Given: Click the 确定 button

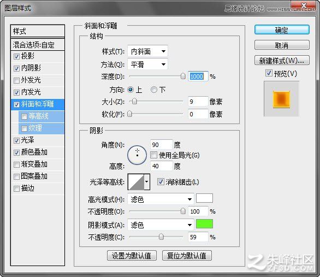Looking at the screenshot, I should pyautogui.click(x=282, y=30).
